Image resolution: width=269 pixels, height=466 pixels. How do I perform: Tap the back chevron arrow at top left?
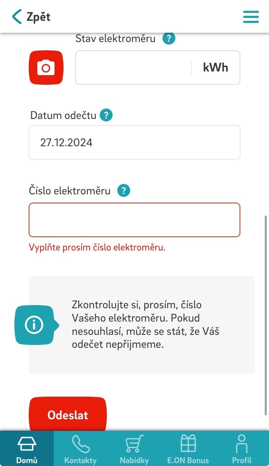(15, 16)
